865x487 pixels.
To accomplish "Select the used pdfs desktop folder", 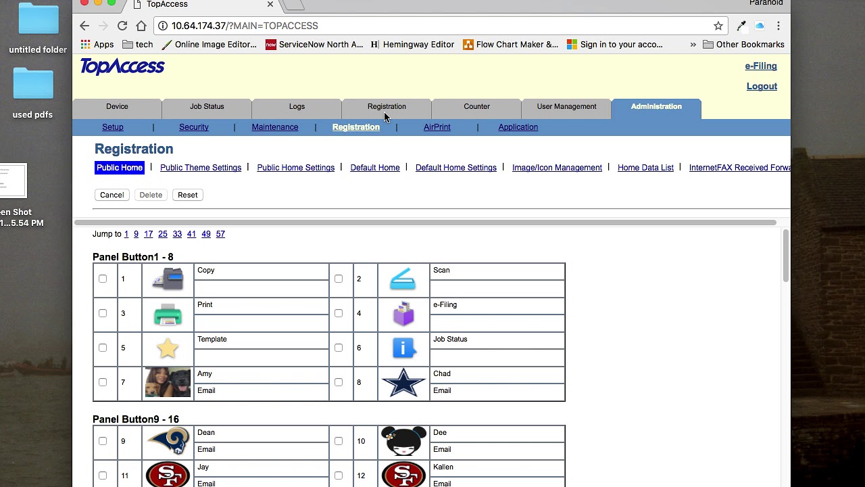I will [32, 93].
